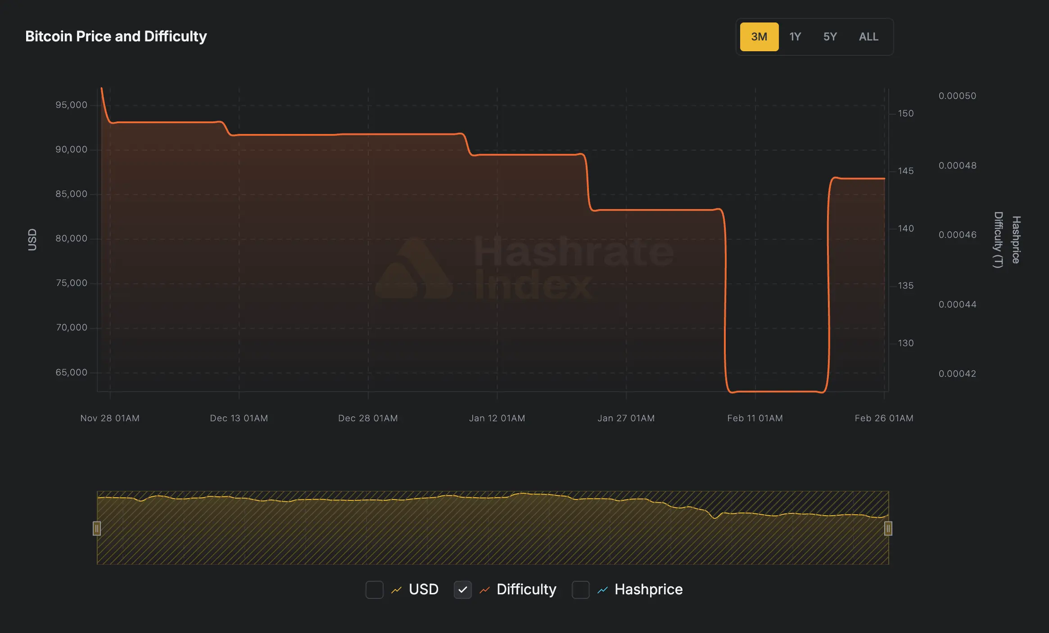Click the Bitcoin Price and Difficulty title
Image resolution: width=1049 pixels, height=633 pixels.
click(116, 36)
